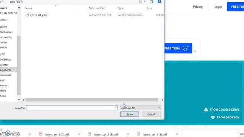Click New folder in dialog toolbar

(16, 2)
